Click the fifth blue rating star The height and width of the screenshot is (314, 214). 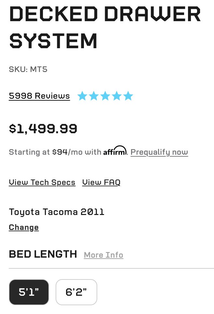pyautogui.click(x=128, y=96)
